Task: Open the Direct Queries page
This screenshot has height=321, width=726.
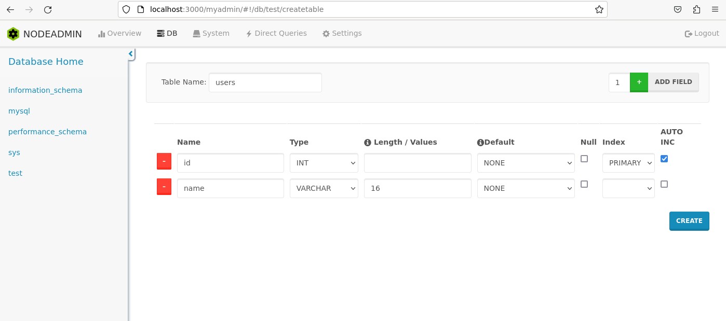Action: click(x=276, y=33)
